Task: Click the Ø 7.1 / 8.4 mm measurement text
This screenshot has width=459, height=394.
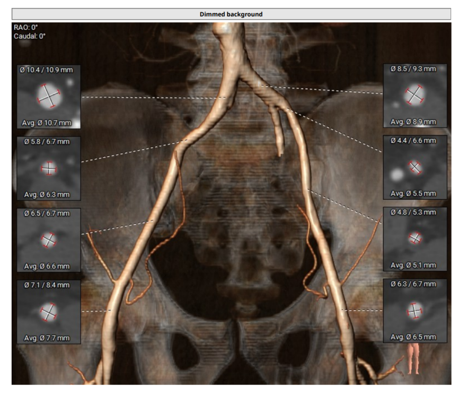Action: coord(47,285)
